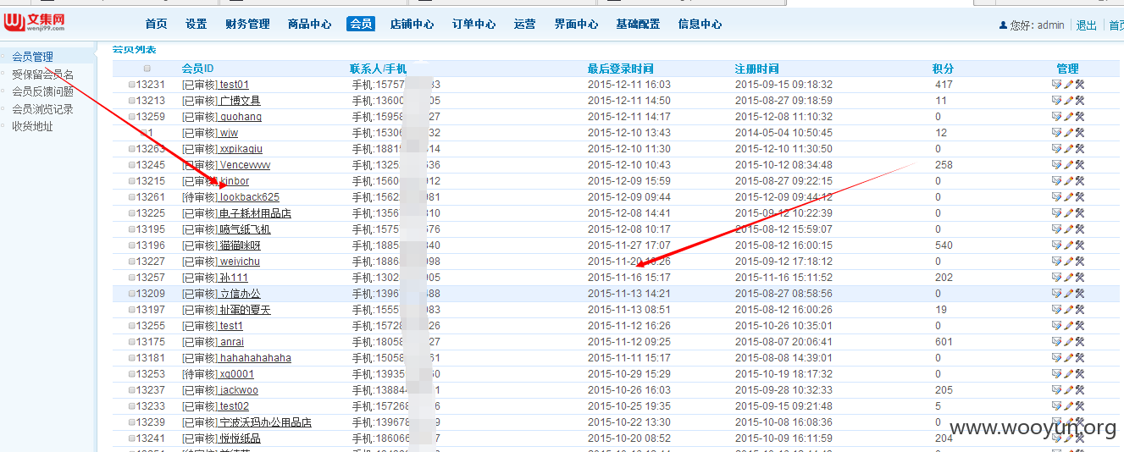
Task: Click the pencil icon in the anrai row
Action: (x=1068, y=342)
